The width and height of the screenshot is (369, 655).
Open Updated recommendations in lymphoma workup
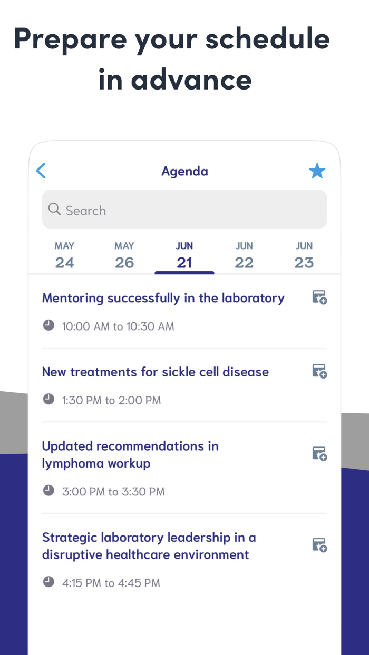130,454
